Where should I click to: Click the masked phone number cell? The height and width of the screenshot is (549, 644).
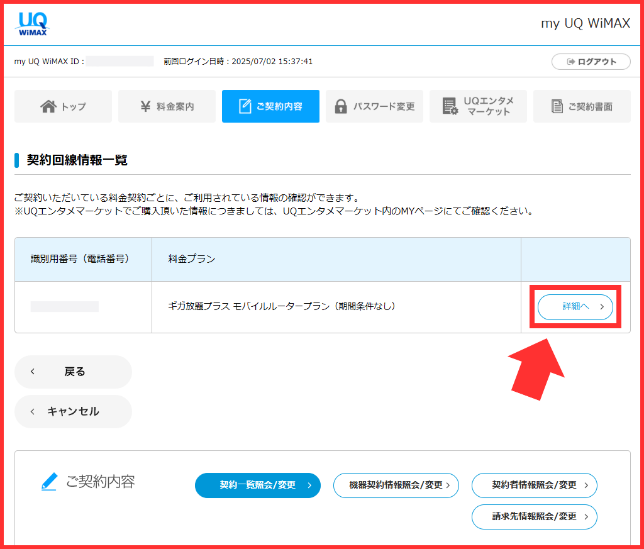coord(65,306)
